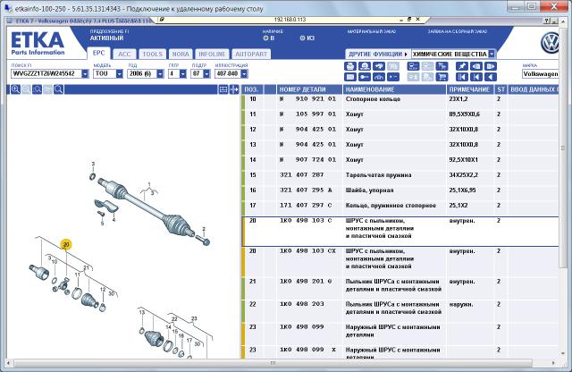The image size is (572, 372).
Task: Open the ПОИСК FI VIN dropdown arrow
Action: pos(85,73)
